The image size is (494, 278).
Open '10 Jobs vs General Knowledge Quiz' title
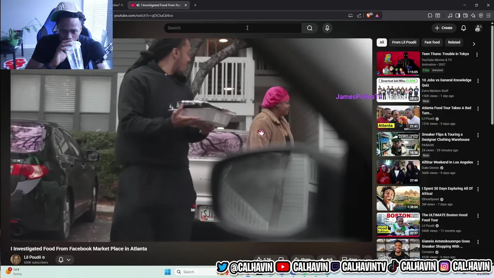coord(447,83)
